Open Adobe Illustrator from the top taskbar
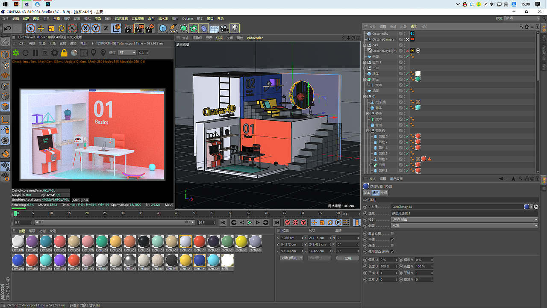 [16, 4]
